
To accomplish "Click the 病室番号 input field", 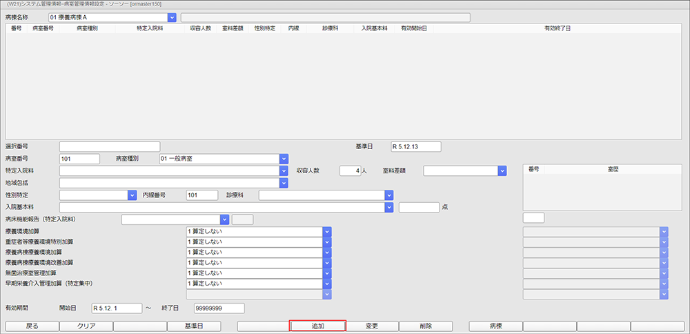I will click(x=79, y=159).
